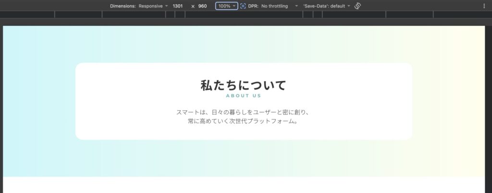Click the Dimensions label in device toolbar
Viewport: 492px width, 193px height.
(123, 6)
